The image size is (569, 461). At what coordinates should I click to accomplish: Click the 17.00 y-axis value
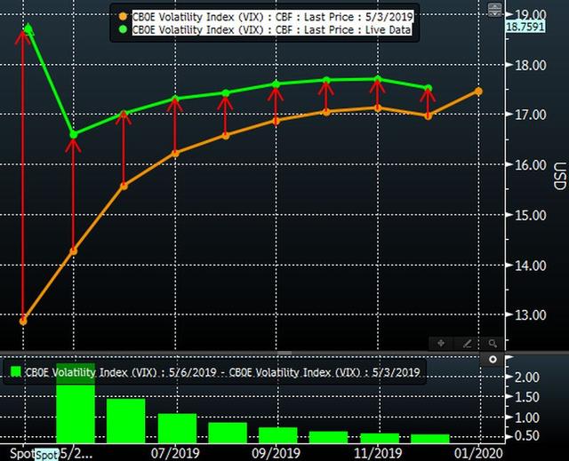[531, 115]
